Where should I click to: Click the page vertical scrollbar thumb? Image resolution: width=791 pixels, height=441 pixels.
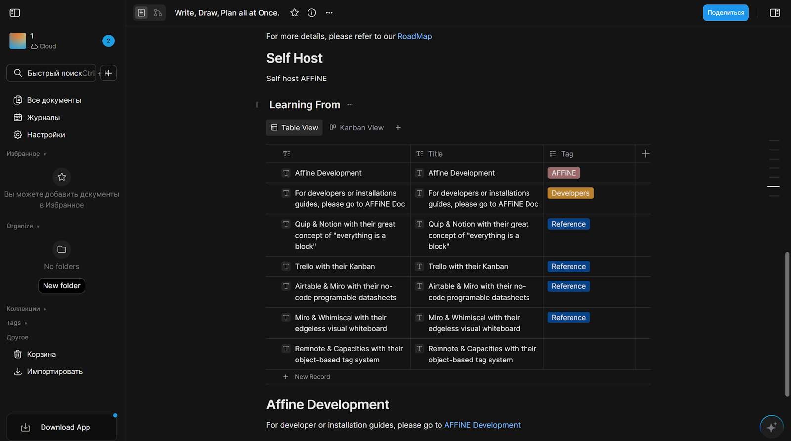(787, 324)
